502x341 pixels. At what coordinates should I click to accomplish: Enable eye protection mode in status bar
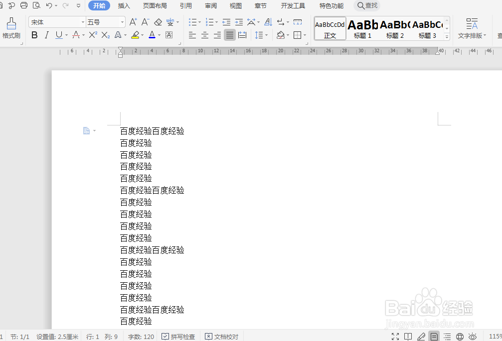(473, 336)
